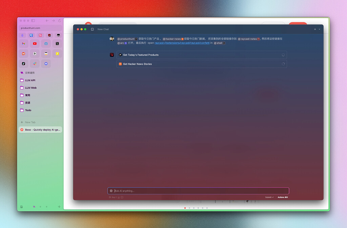The height and width of the screenshot is (228, 347).
Task: Click the Submit button
Action: coord(269,197)
